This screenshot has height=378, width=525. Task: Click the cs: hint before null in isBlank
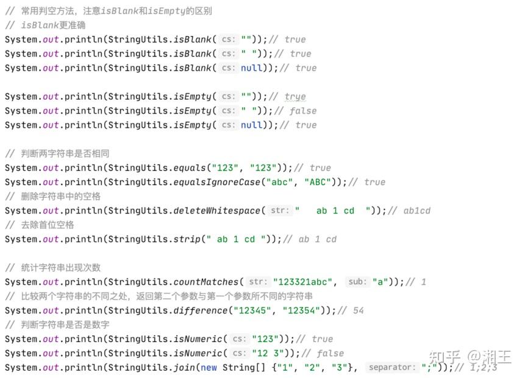pos(228,68)
